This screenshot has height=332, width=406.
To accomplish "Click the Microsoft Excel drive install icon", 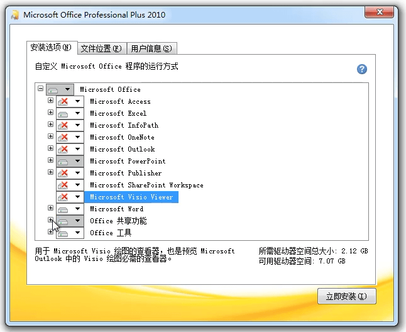I will [63, 113].
